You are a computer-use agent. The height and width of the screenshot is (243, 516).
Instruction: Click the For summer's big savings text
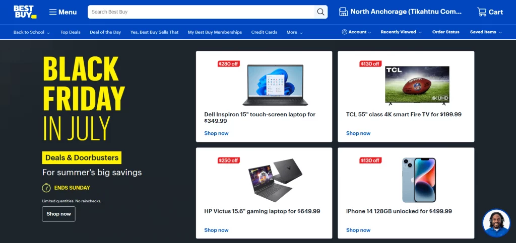(92, 173)
